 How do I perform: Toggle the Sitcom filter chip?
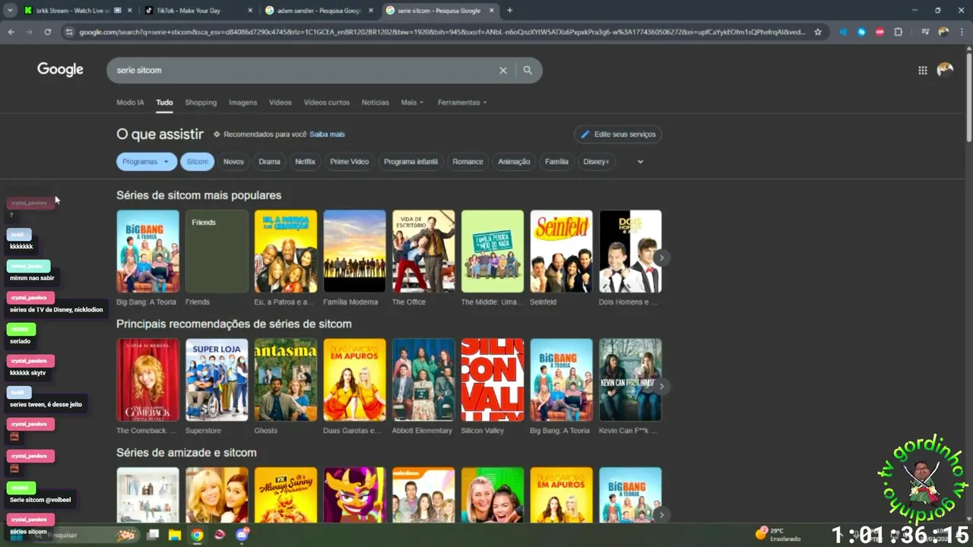coord(198,162)
